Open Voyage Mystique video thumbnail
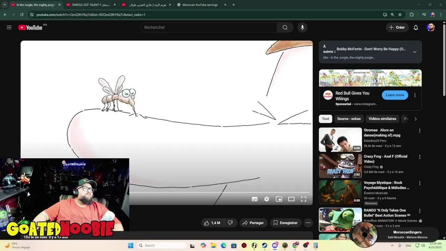This screenshot has width=446, height=251. point(340,192)
